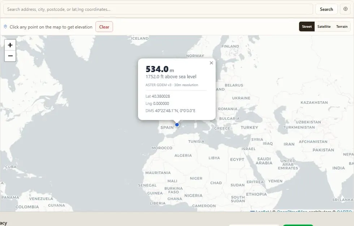
Task: Click the FINLAND label on map
Action: (x=230, y=46)
